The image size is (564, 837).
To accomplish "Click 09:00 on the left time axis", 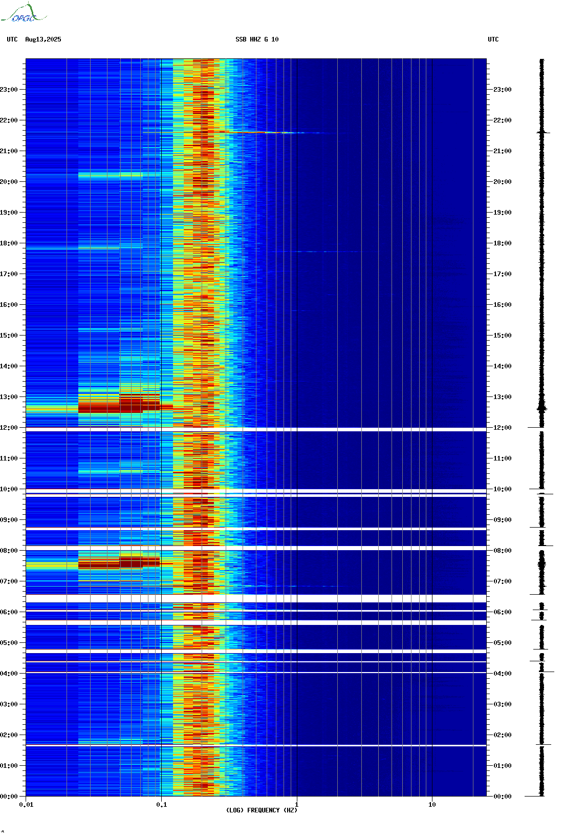I will [x=9, y=520].
